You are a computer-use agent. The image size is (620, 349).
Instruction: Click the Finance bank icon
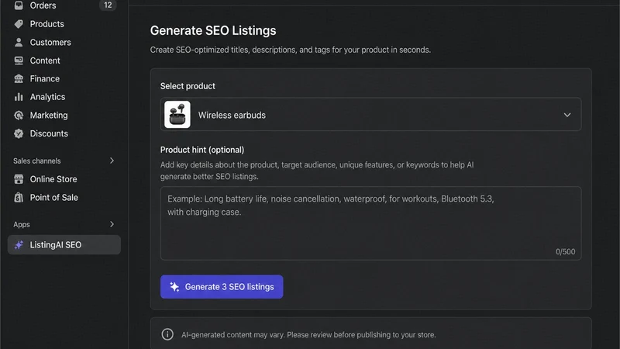pos(19,79)
